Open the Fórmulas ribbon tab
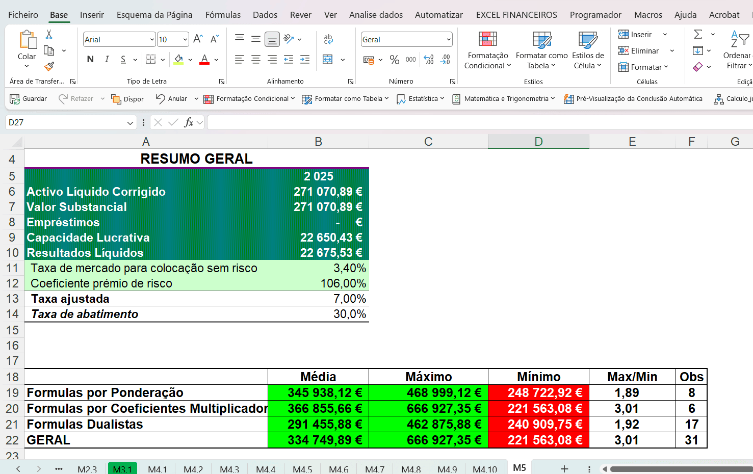 (223, 15)
